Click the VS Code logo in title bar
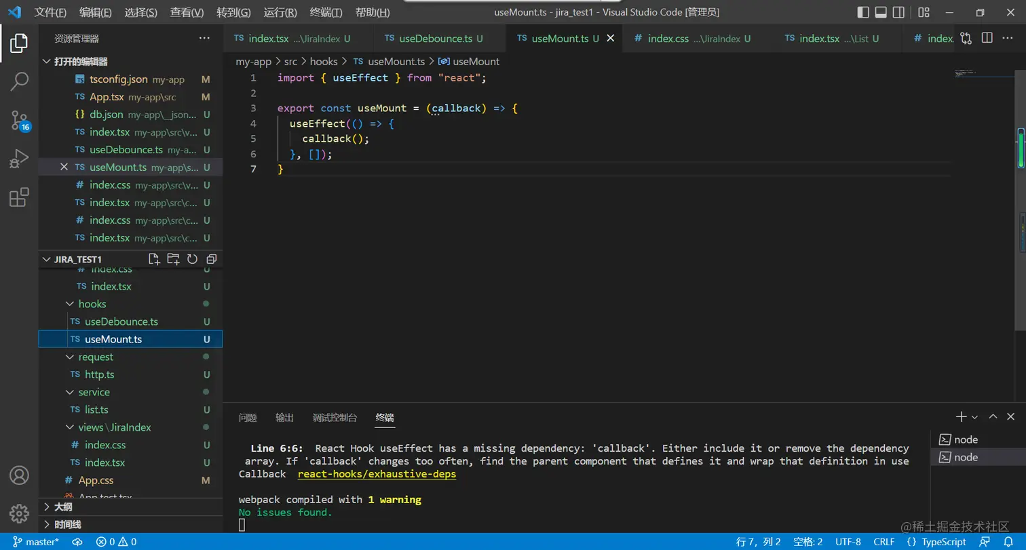 click(x=14, y=12)
